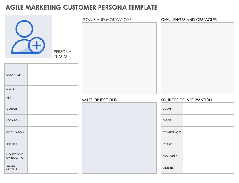The image size is (239, 183).
Task: Click the Persona Photo label
Action: pos(62,54)
